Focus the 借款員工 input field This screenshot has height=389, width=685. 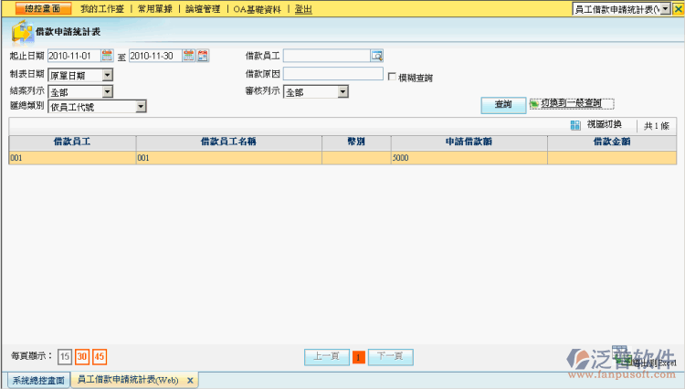pos(327,56)
